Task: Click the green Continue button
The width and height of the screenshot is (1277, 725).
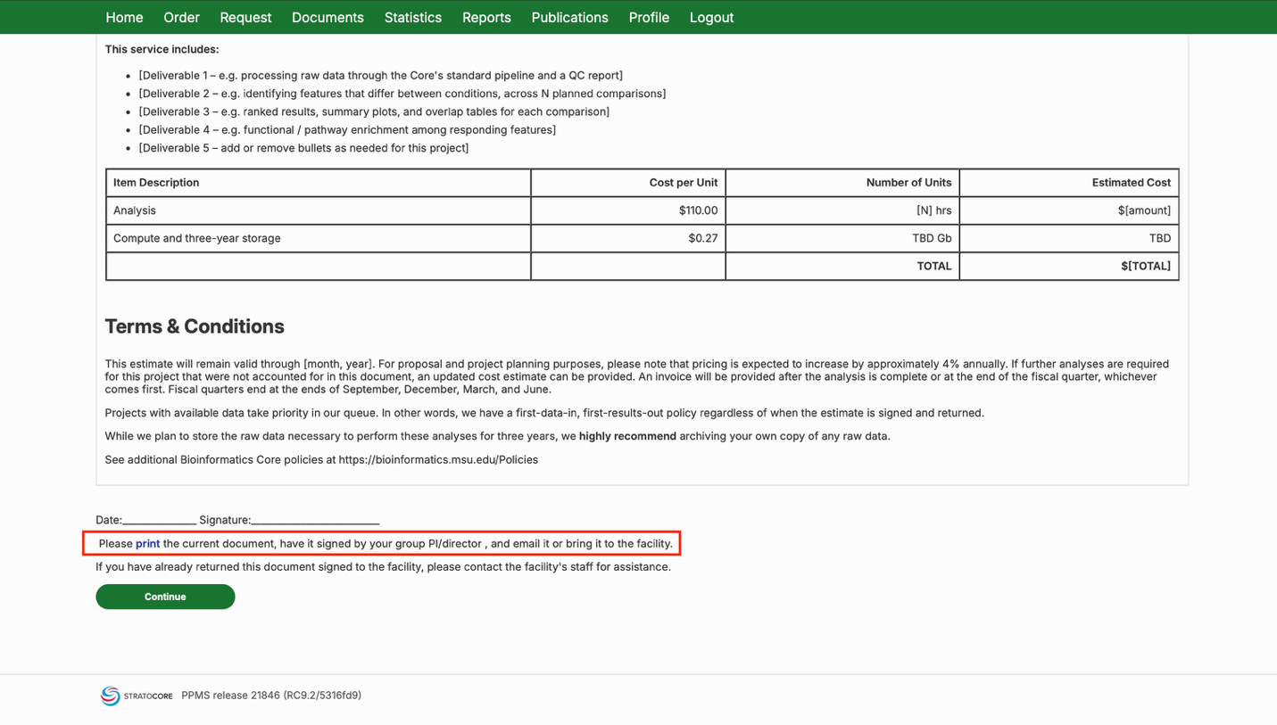Action: [x=165, y=597]
